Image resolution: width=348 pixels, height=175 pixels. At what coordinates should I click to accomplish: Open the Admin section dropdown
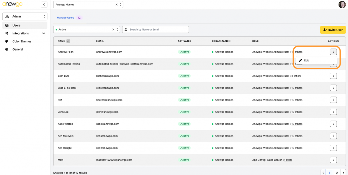pyautogui.click(x=24, y=16)
